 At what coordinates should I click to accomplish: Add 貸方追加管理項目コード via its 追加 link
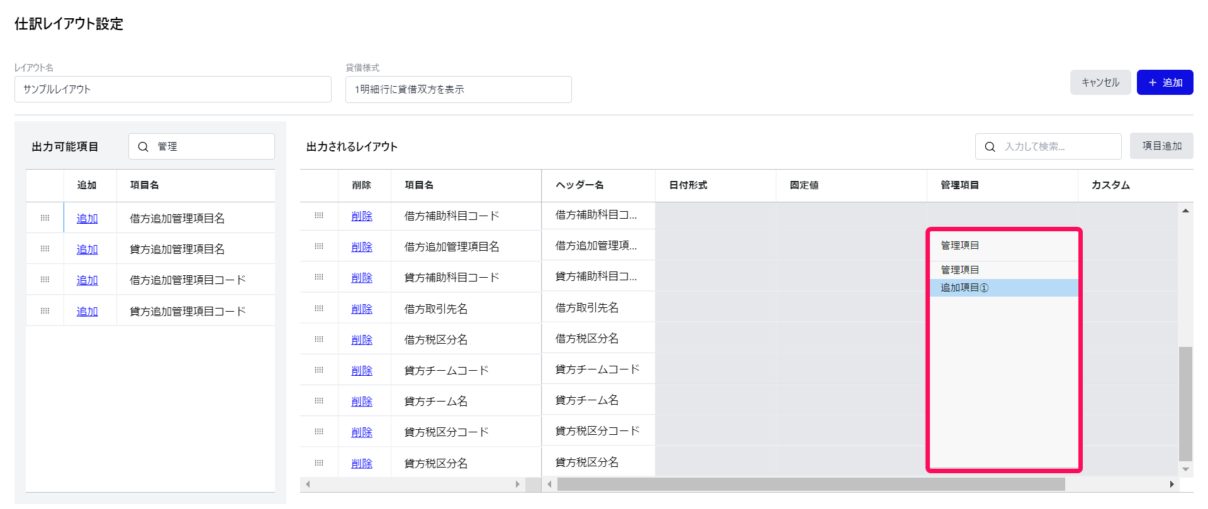[x=87, y=312]
